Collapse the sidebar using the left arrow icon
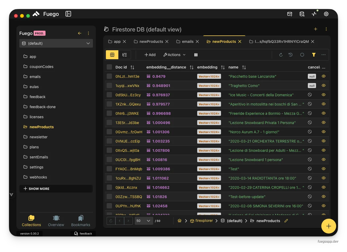347x252 pixels. point(80,33)
